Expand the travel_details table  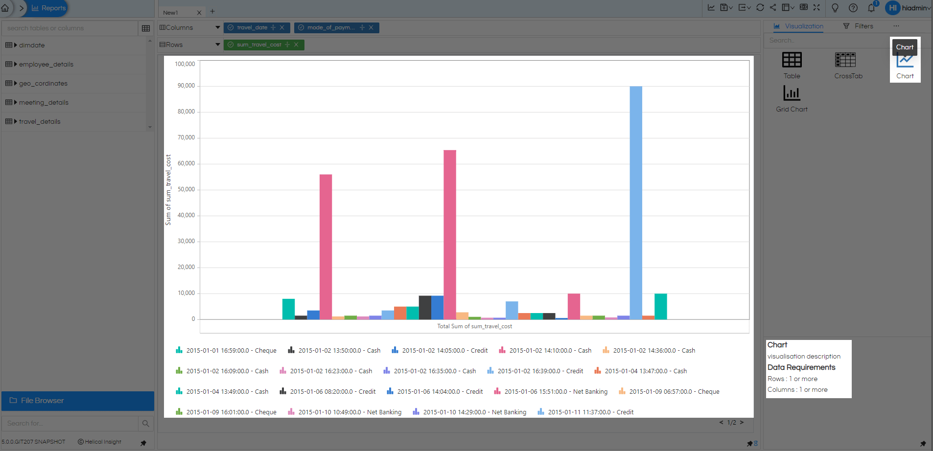click(x=15, y=121)
